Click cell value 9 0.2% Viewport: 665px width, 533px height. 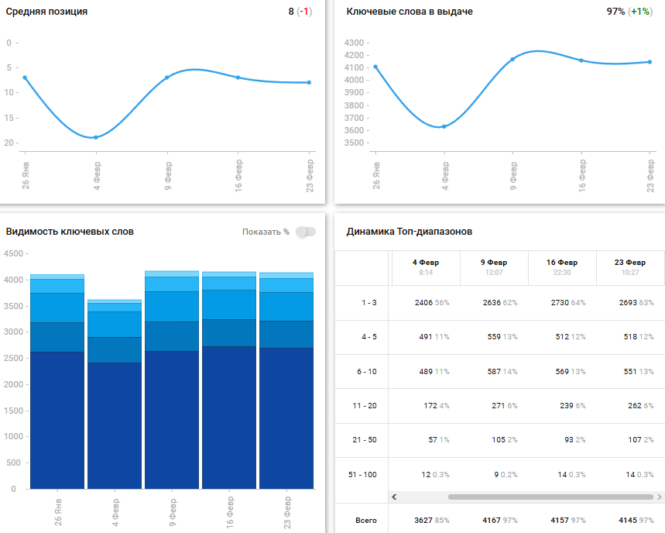click(506, 474)
